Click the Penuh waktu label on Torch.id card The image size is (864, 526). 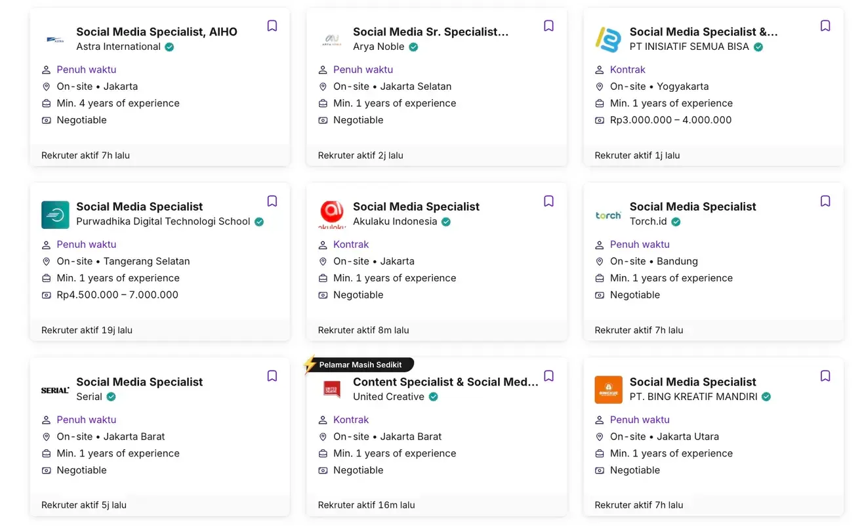click(640, 244)
